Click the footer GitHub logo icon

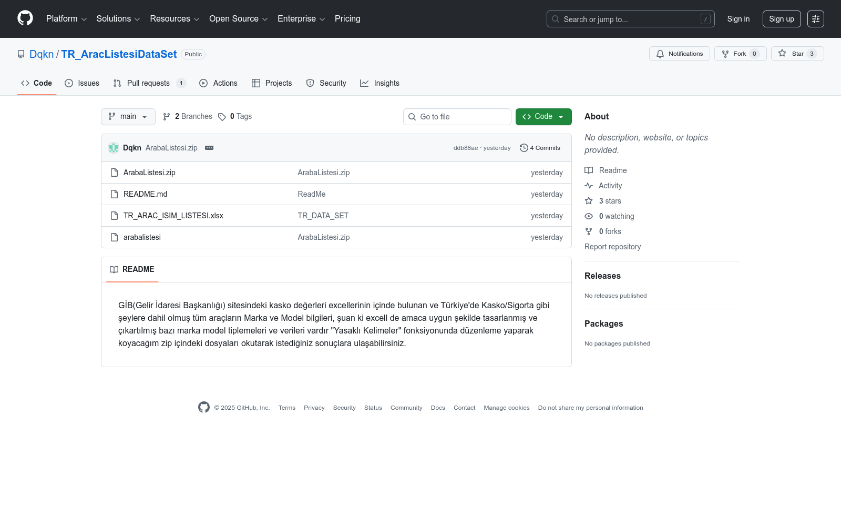coord(204,407)
